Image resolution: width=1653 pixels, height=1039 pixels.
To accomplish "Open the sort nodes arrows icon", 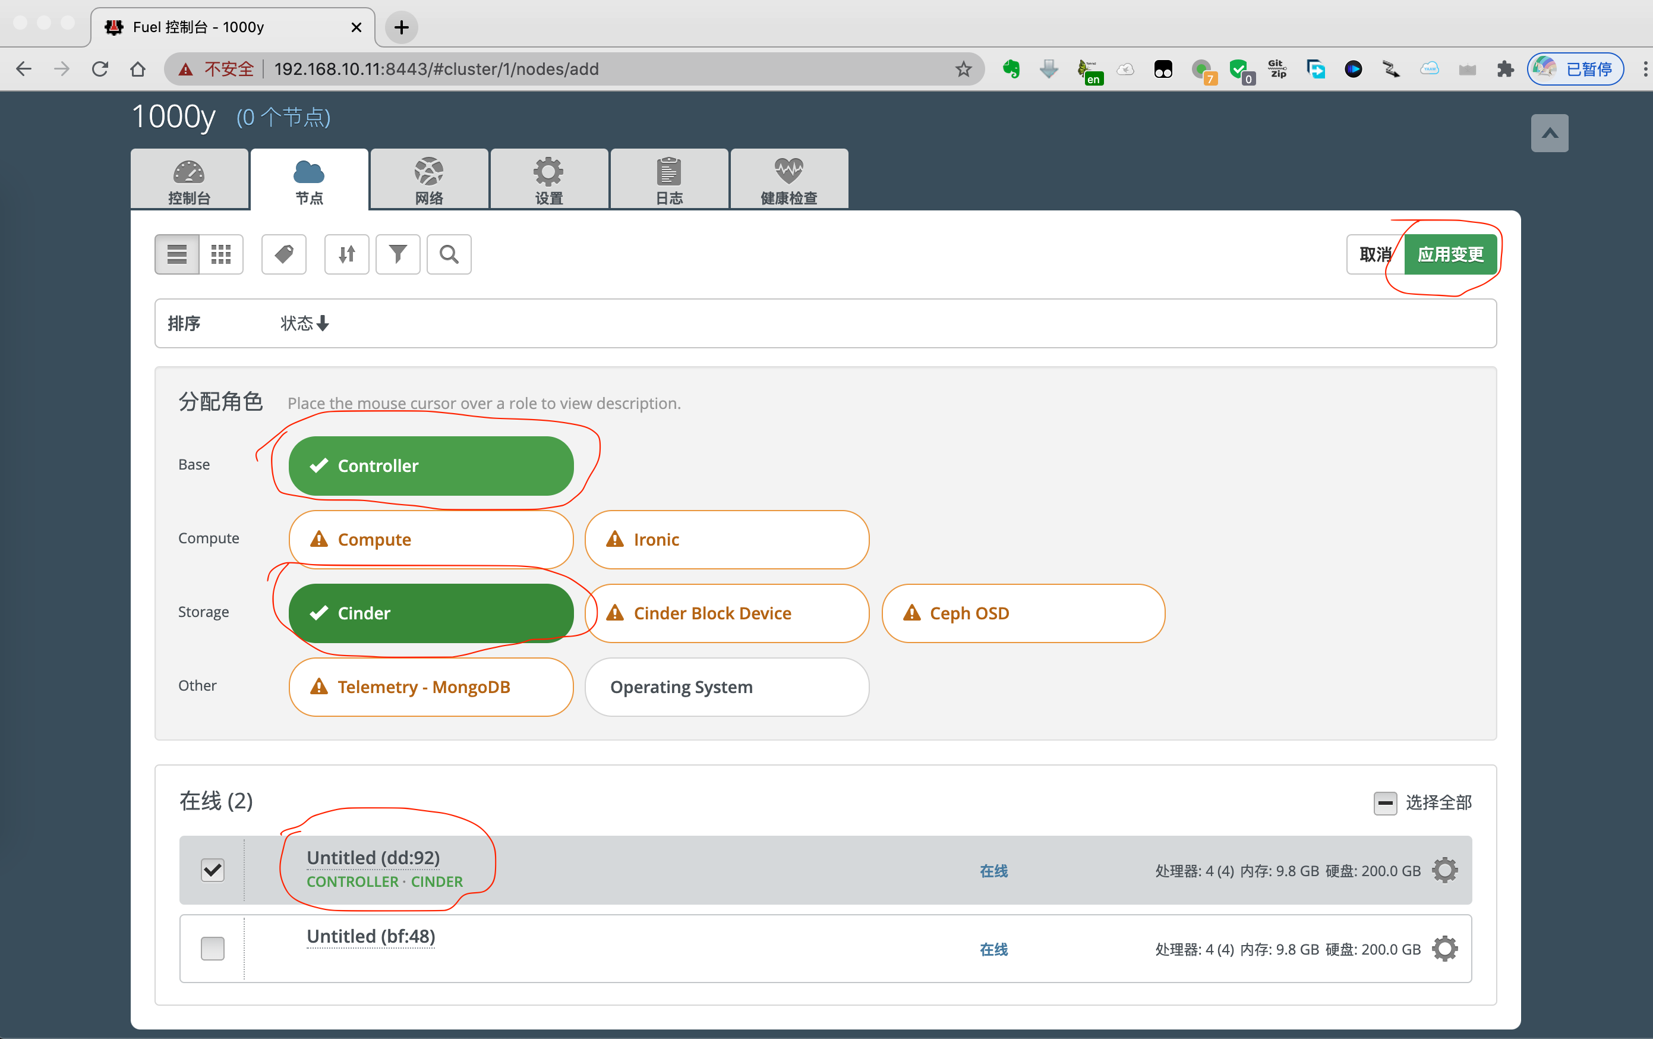I will click(x=346, y=254).
